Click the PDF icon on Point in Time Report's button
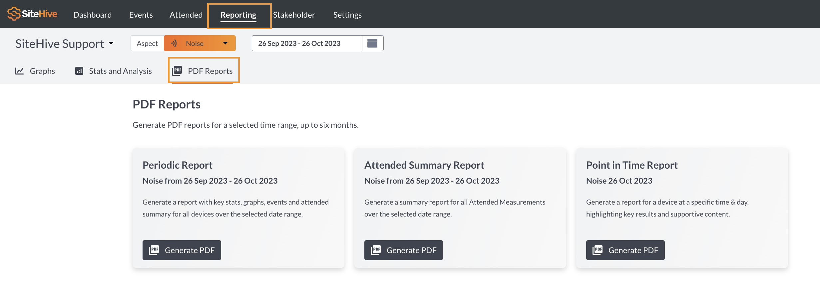Image resolution: width=820 pixels, height=308 pixels. 598,250
